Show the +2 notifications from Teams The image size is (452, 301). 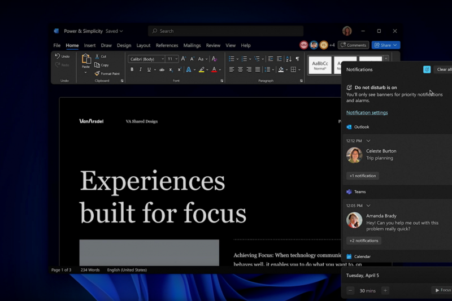pyautogui.click(x=364, y=241)
